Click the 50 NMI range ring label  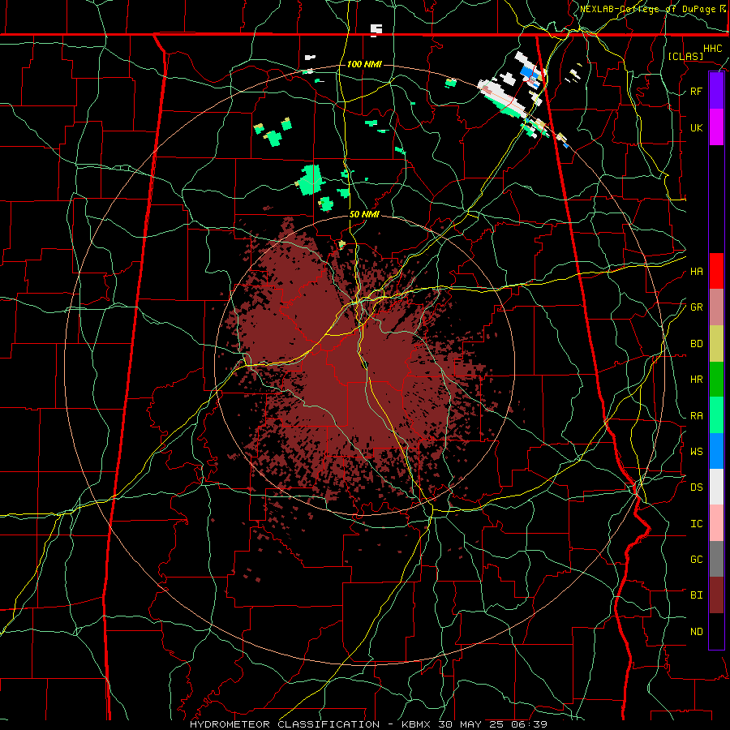click(x=364, y=215)
